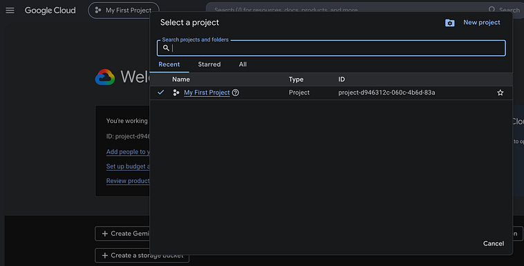This screenshot has height=266, width=524.
Task: Click the magnifier icon in project search
Action: coord(166,48)
